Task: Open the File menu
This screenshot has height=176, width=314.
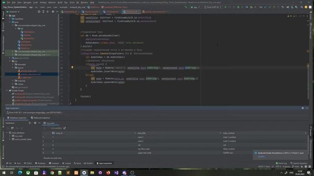Action: pos(8,2)
